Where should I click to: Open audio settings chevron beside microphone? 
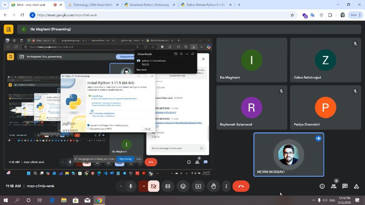[x=121, y=186]
